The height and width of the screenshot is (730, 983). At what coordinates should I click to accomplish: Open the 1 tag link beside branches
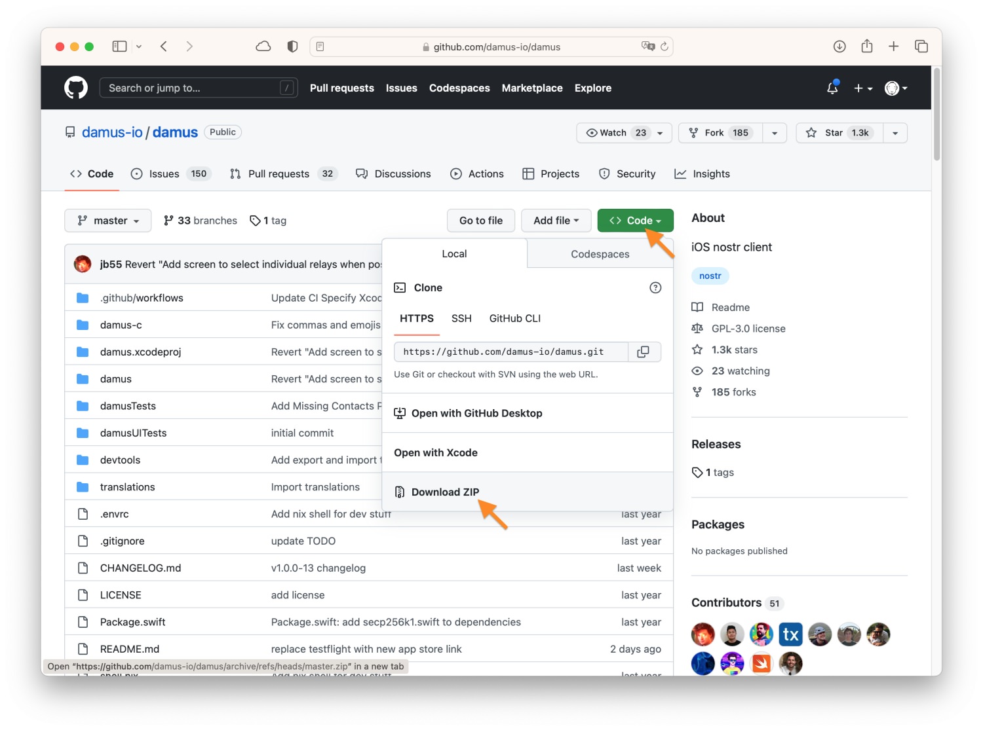point(268,221)
